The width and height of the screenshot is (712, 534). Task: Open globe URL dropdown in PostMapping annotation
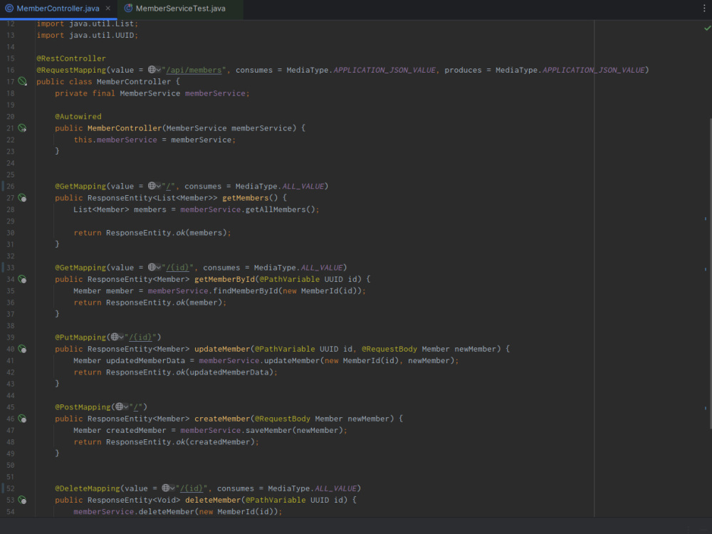coord(122,407)
